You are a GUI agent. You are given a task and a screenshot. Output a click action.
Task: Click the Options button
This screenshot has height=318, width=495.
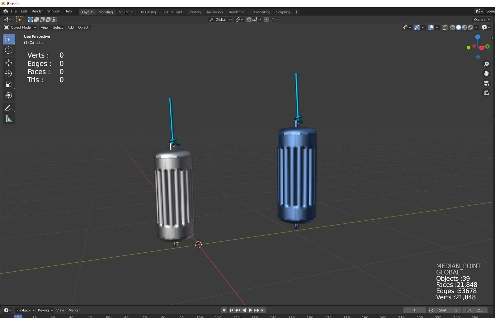point(482,20)
